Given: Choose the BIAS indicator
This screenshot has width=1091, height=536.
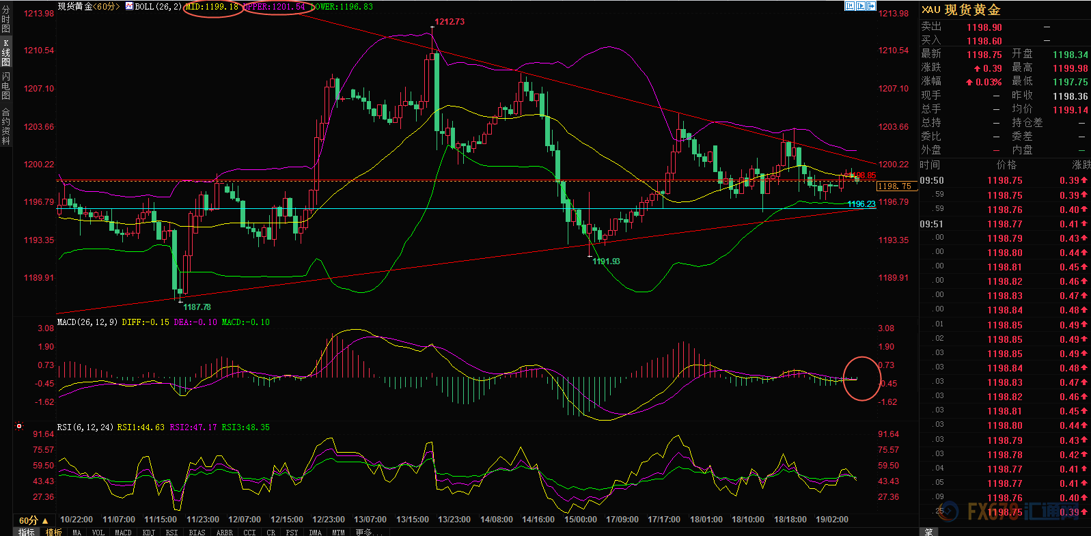Looking at the screenshot, I should tap(197, 533).
